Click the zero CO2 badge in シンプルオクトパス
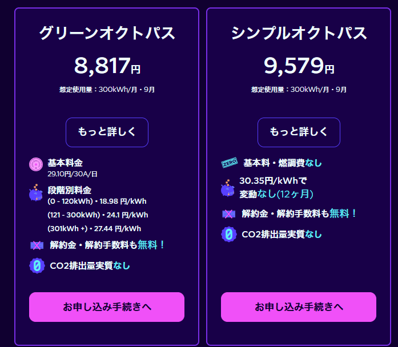This screenshot has width=398, height=347. point(228,234)
